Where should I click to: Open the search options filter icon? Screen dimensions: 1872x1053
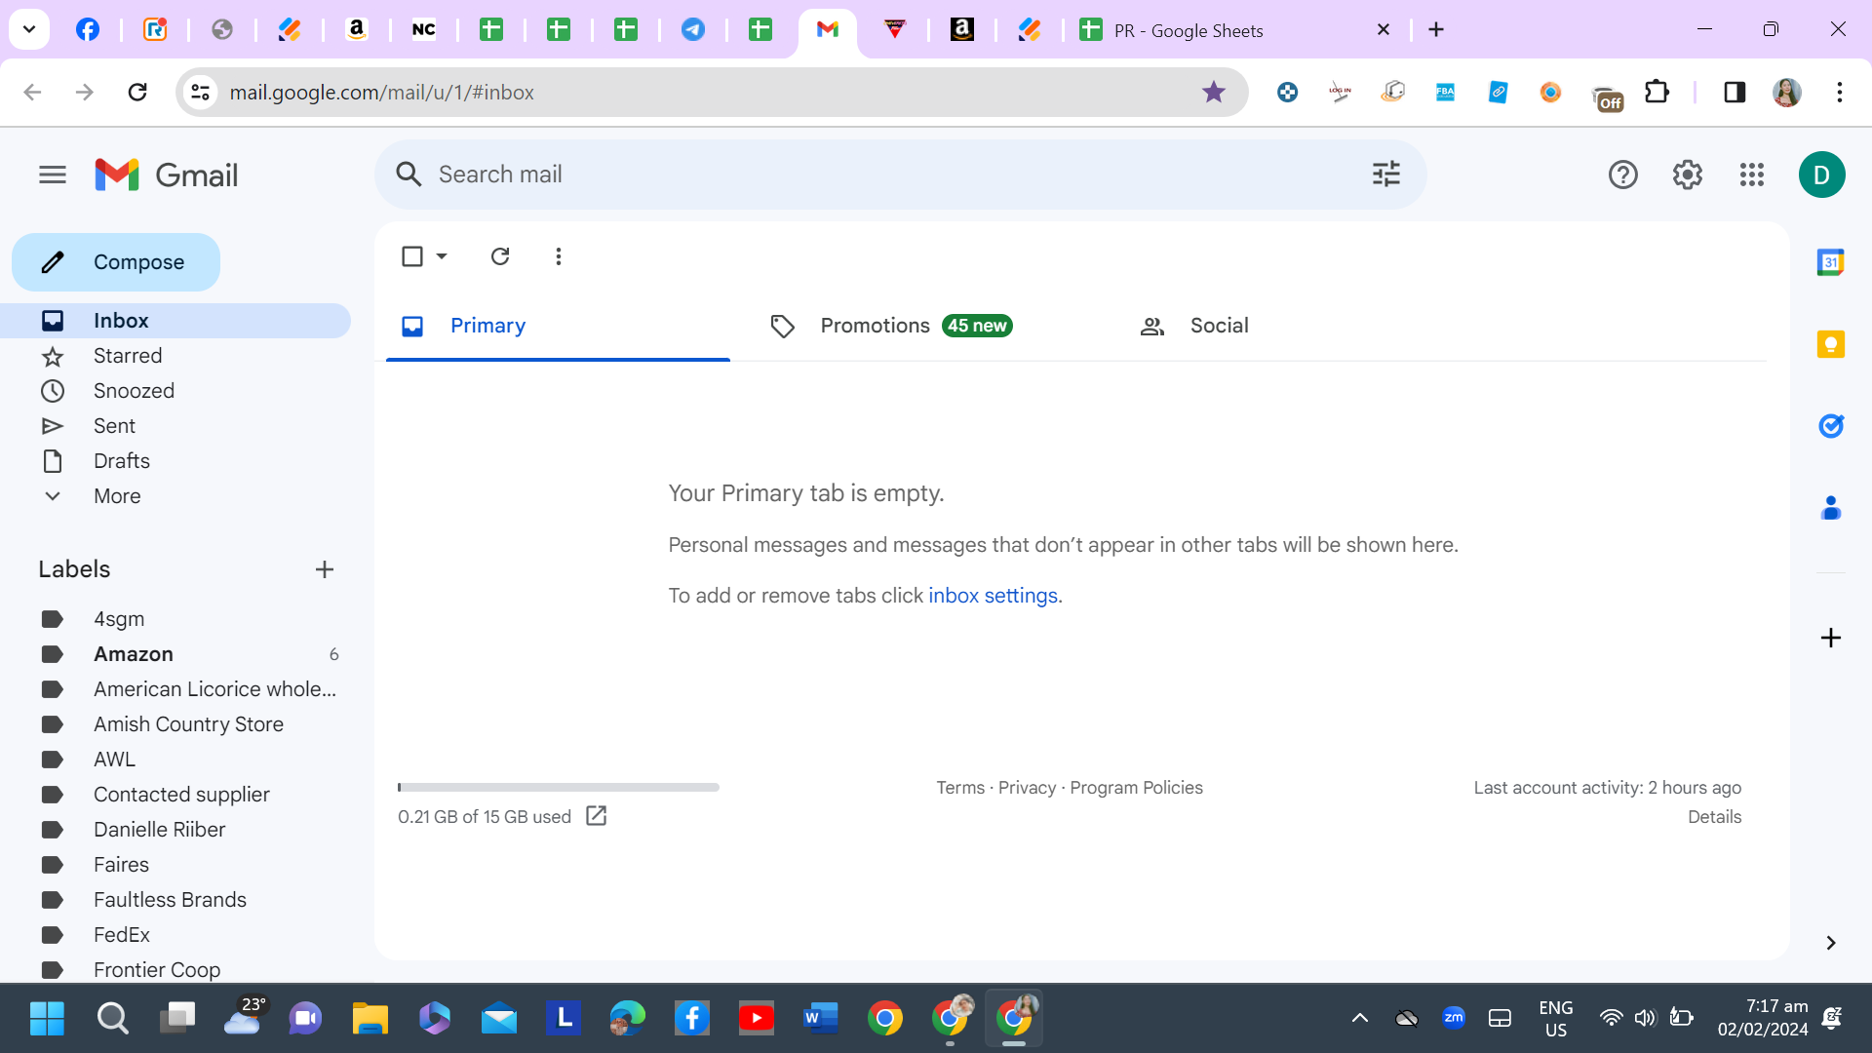pyautogui.click(x=1385, y=175)
